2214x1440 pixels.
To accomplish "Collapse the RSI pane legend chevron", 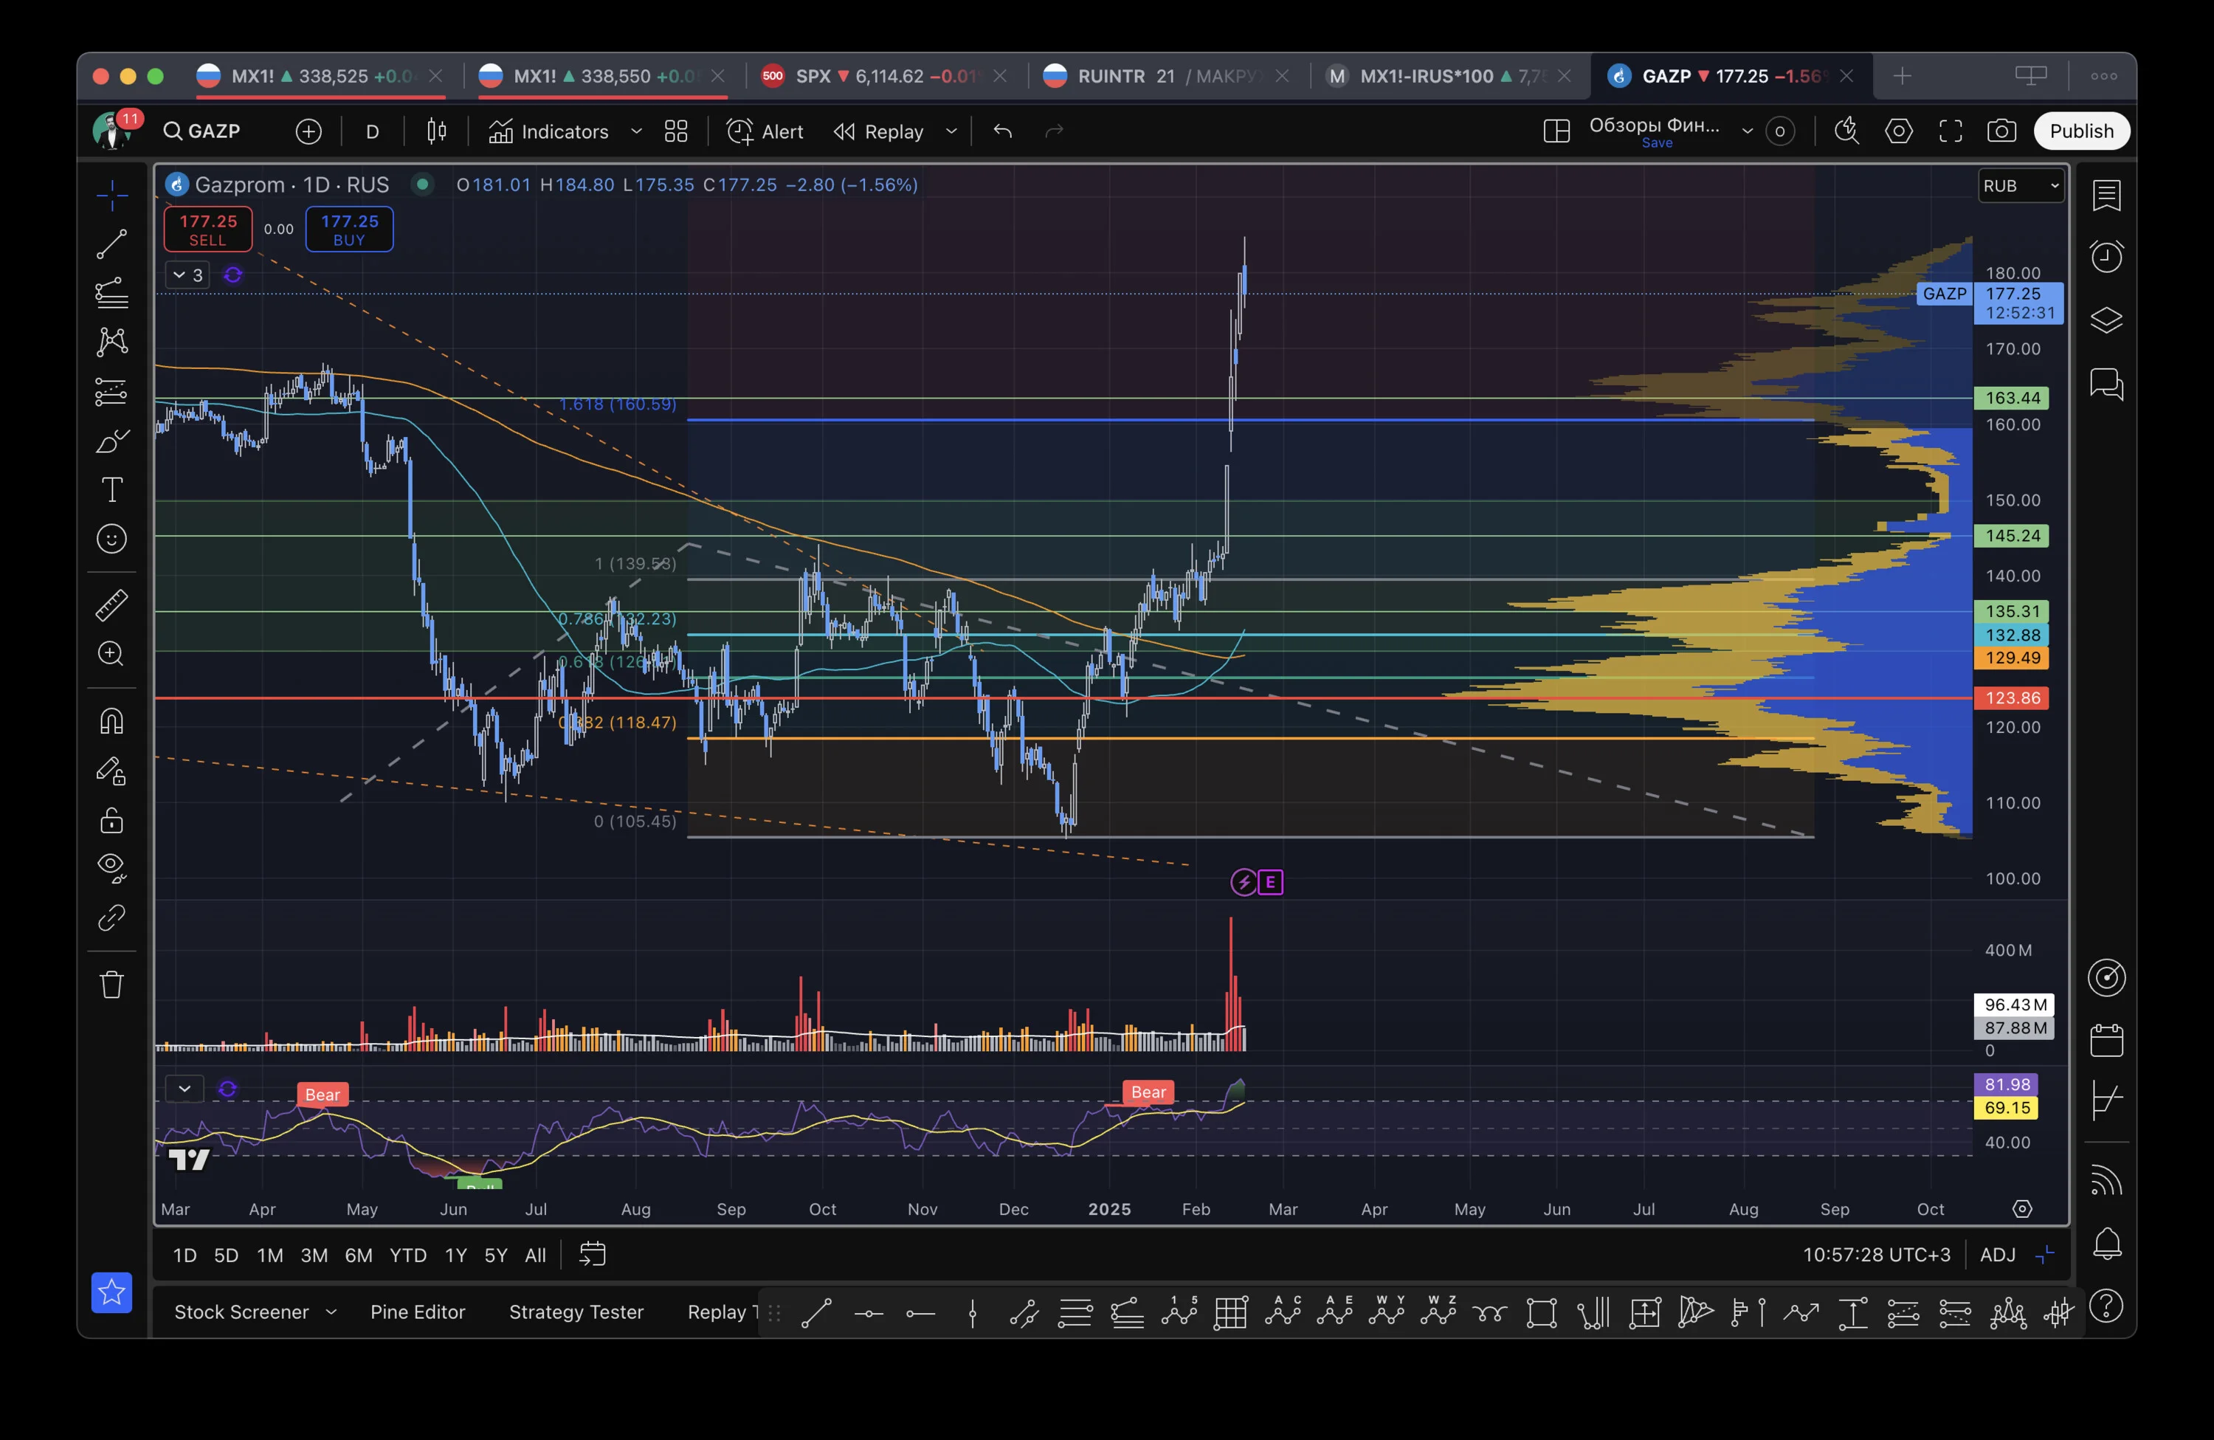I will click(184, 1089).
